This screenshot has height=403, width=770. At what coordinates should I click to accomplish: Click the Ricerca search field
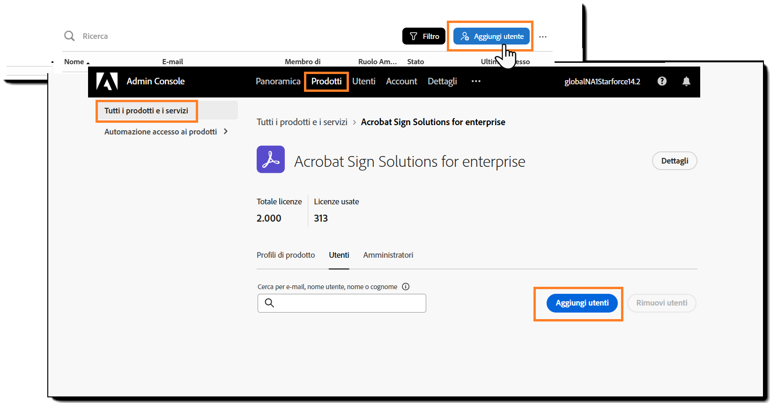pyautogui.click(x=95, y=36)
